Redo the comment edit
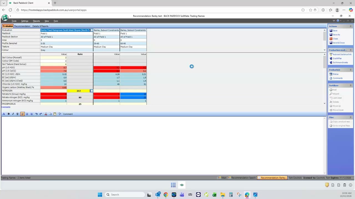 point(41,114)
